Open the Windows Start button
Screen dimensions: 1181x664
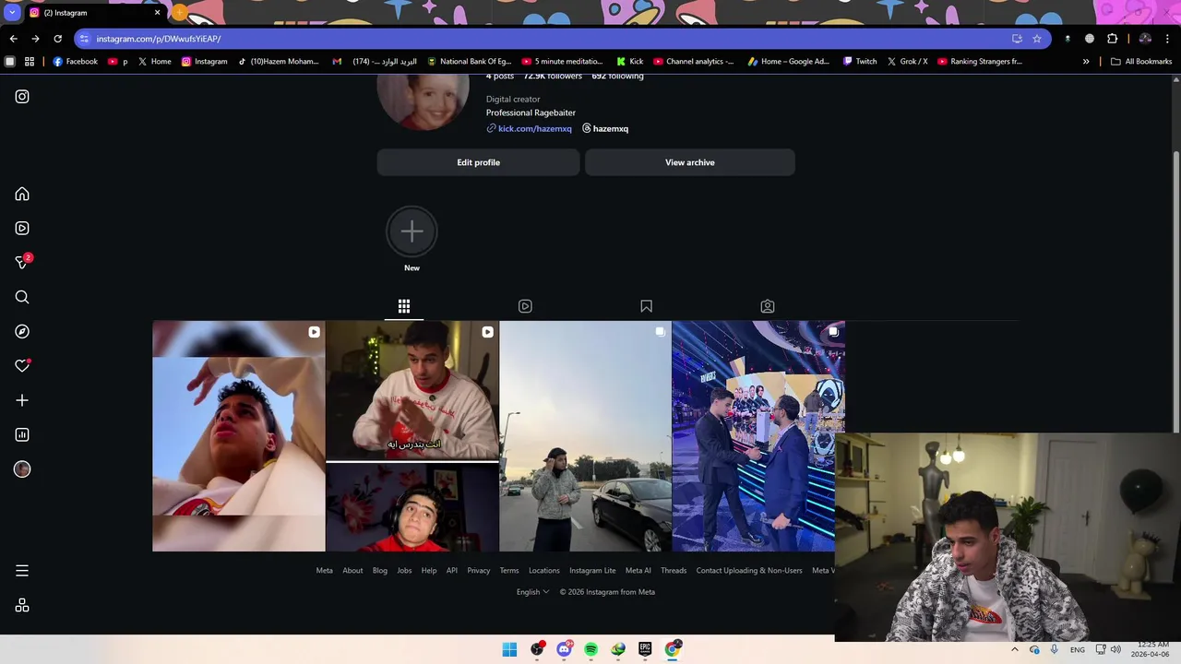[509, 649]
